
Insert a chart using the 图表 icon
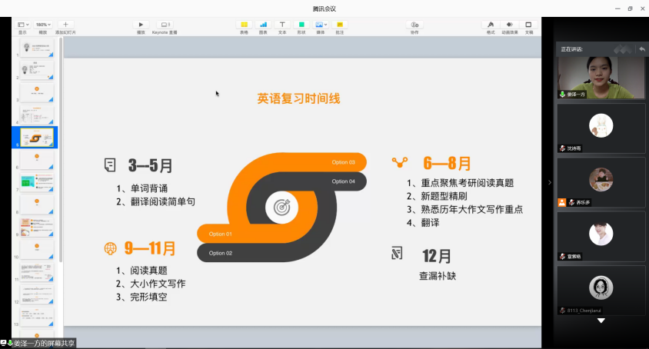tap(264, 25)
